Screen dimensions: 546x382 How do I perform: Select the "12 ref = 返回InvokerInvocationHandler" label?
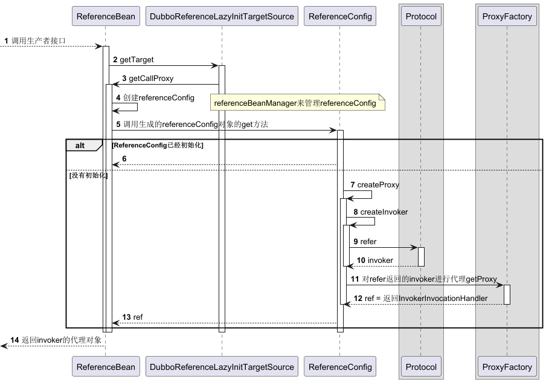tap(420, 299)
